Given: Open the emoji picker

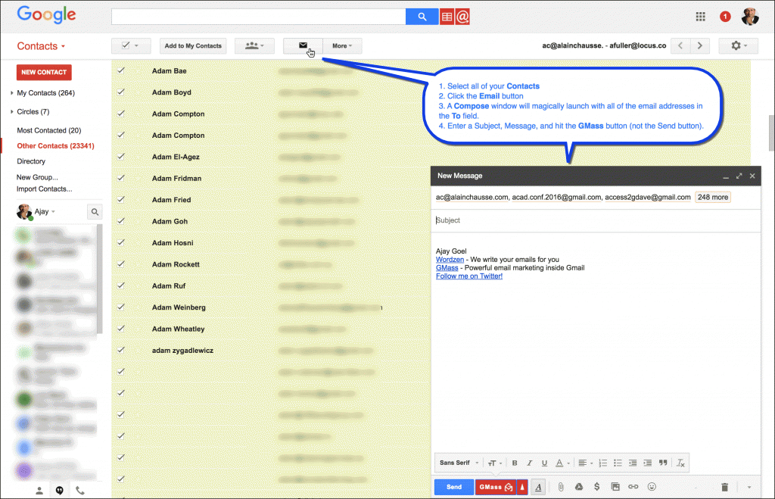Looking at the screenshot, I should (651, 486).
